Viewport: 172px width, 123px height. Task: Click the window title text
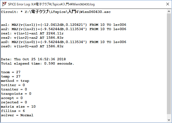click(51, 4)
